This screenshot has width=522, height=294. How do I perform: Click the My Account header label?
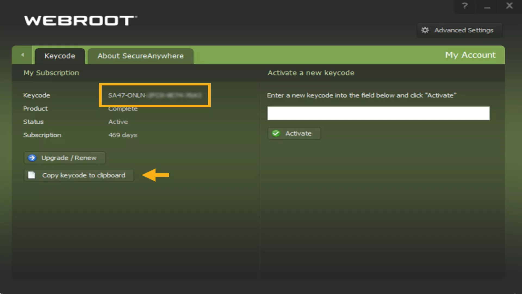(x=470, y=55)
